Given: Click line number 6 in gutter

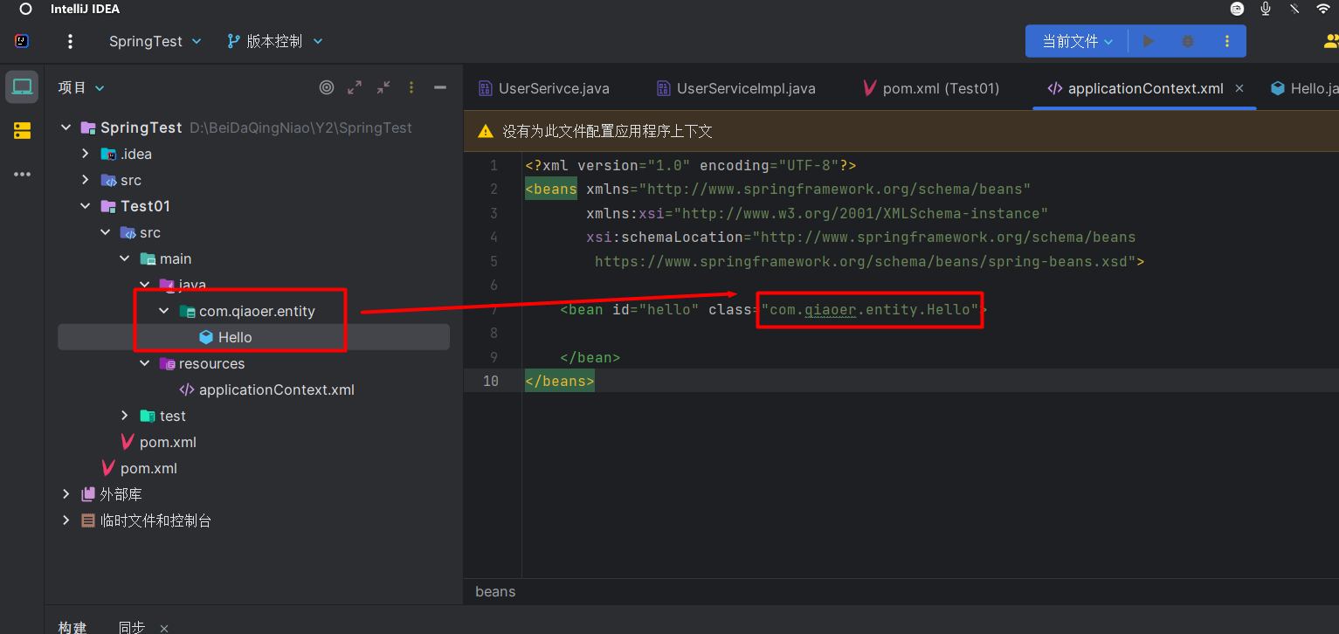Looking at the screenshot, I should click(493, 285).
